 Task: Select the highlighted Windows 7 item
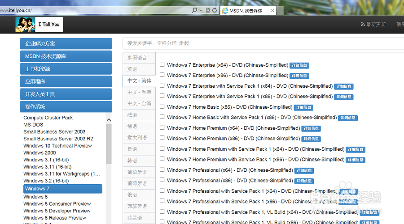pyautogui.click(x=62, y=189)
